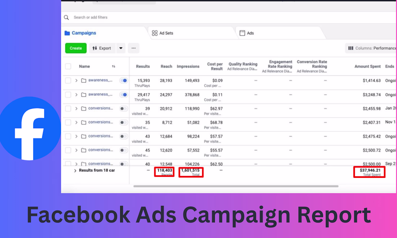Click the $0.11 cost per result cell
The image size is (397, 238).
[x=217, y=95]
